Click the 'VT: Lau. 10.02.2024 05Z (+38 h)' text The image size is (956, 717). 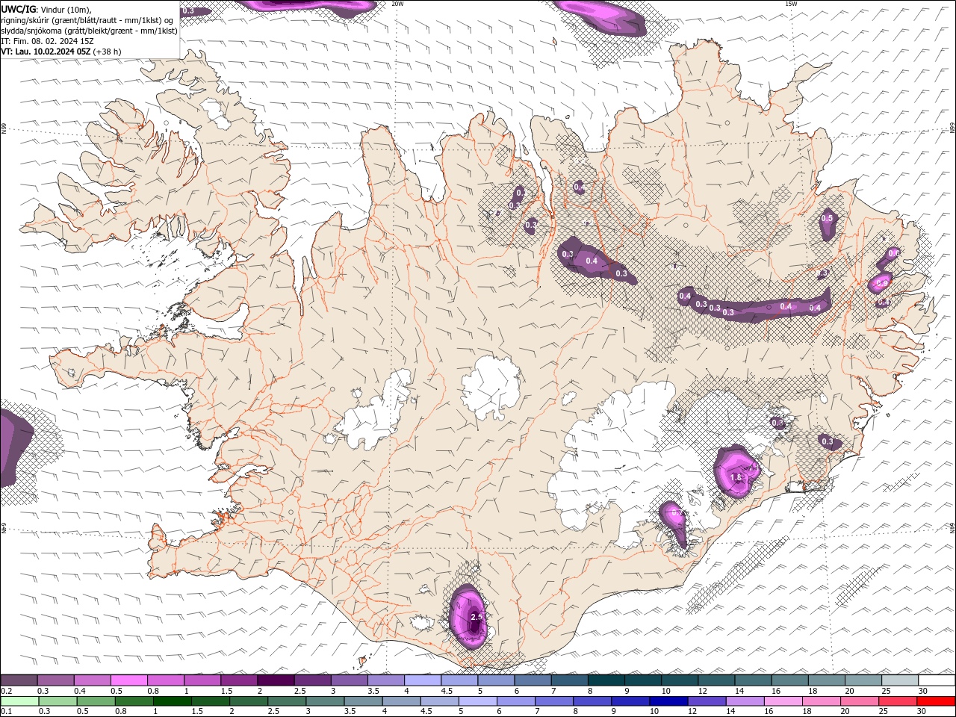[61, 52]
